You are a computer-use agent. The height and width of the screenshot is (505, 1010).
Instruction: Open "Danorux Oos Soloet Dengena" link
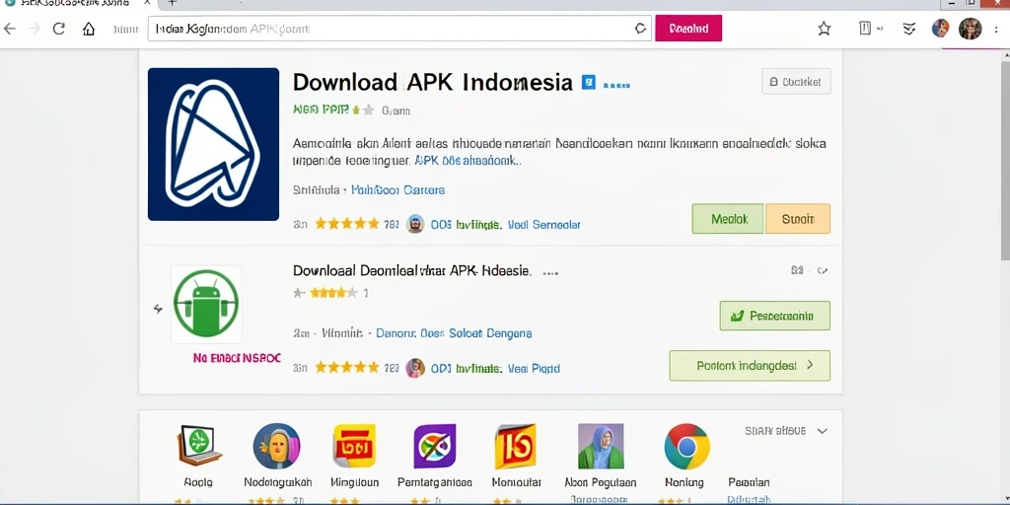[x=454, y=333]
